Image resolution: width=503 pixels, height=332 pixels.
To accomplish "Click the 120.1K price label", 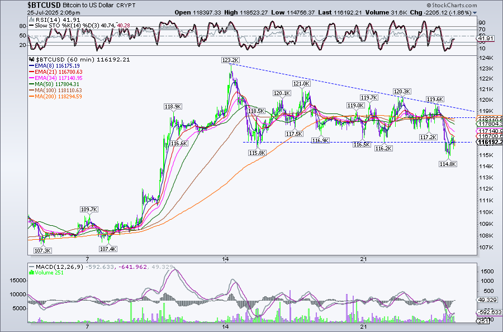I will (282, 93).
